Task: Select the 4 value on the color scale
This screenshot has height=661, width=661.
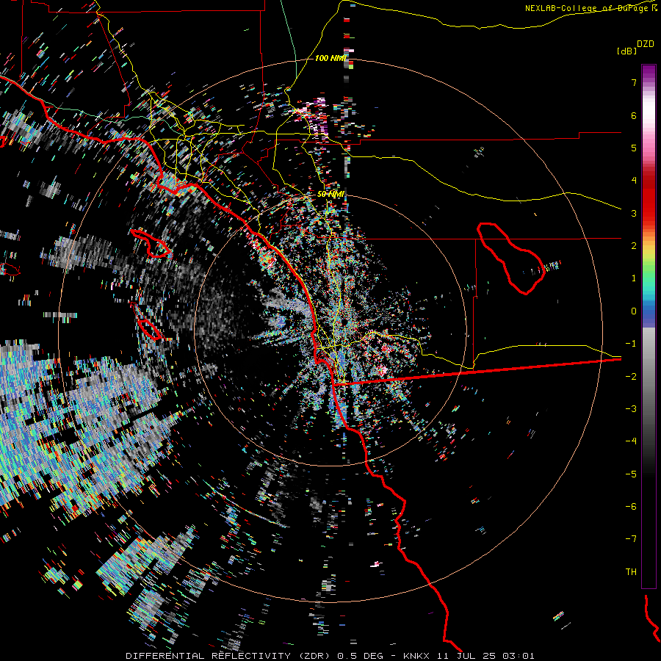Action: tap(634, 181)
